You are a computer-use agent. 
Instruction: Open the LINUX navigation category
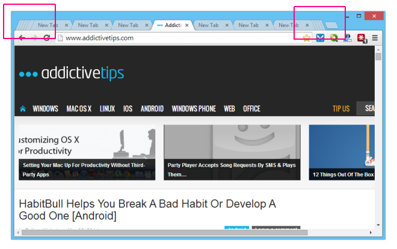107,109
